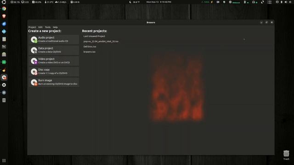
Task: Choose Burn image option
Action: (x=54, y=82)
